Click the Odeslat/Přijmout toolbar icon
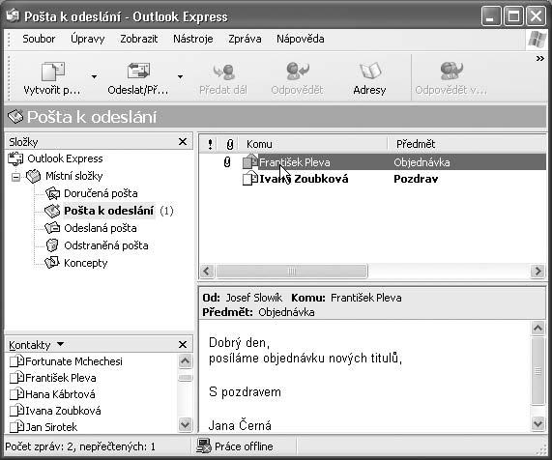This screenshot has width=552, height=460. click(138, 71)
